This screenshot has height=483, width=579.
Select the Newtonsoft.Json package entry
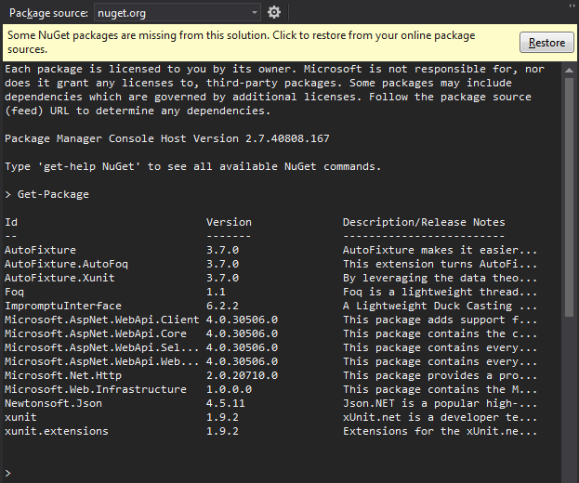click(53, 403)
